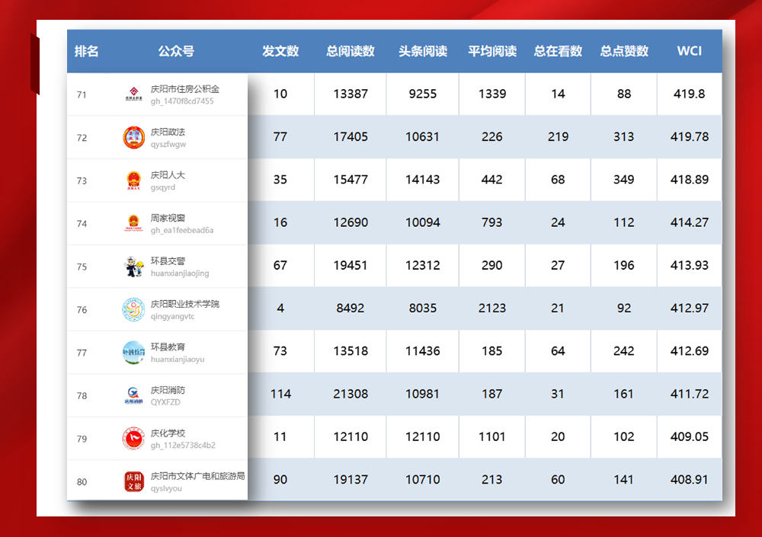762x537 pixels.
Task: Open the 庆阳市文体广电和旅游局 account name
Action: (x=197, y=476)
